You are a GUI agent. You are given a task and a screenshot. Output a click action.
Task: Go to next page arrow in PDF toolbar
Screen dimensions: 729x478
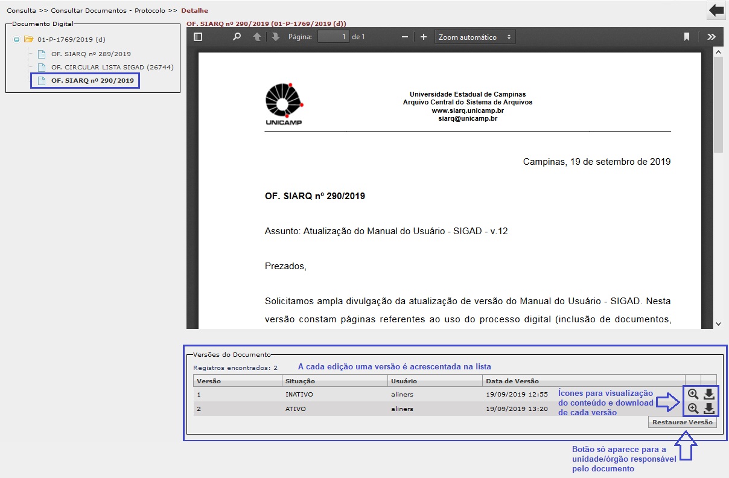click(x=276, y=37)
